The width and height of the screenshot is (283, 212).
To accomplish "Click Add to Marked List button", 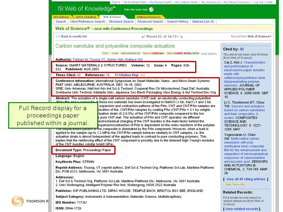I will click(x=131, y=53).
